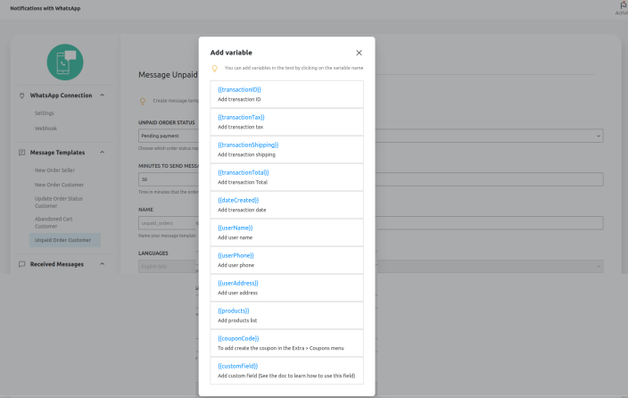Click the WhatsApp Connection lightbulb icon
This screenshot has width=628, height=398.
click(21, 95)
